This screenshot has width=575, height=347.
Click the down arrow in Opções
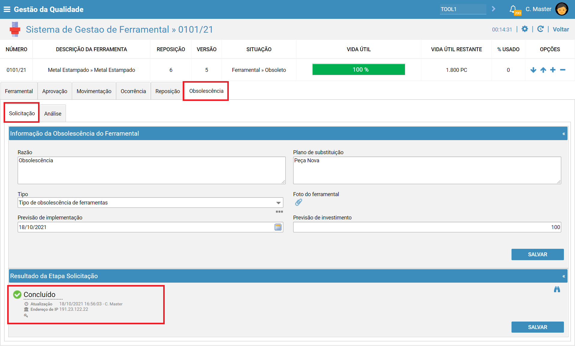click(533, 70)
